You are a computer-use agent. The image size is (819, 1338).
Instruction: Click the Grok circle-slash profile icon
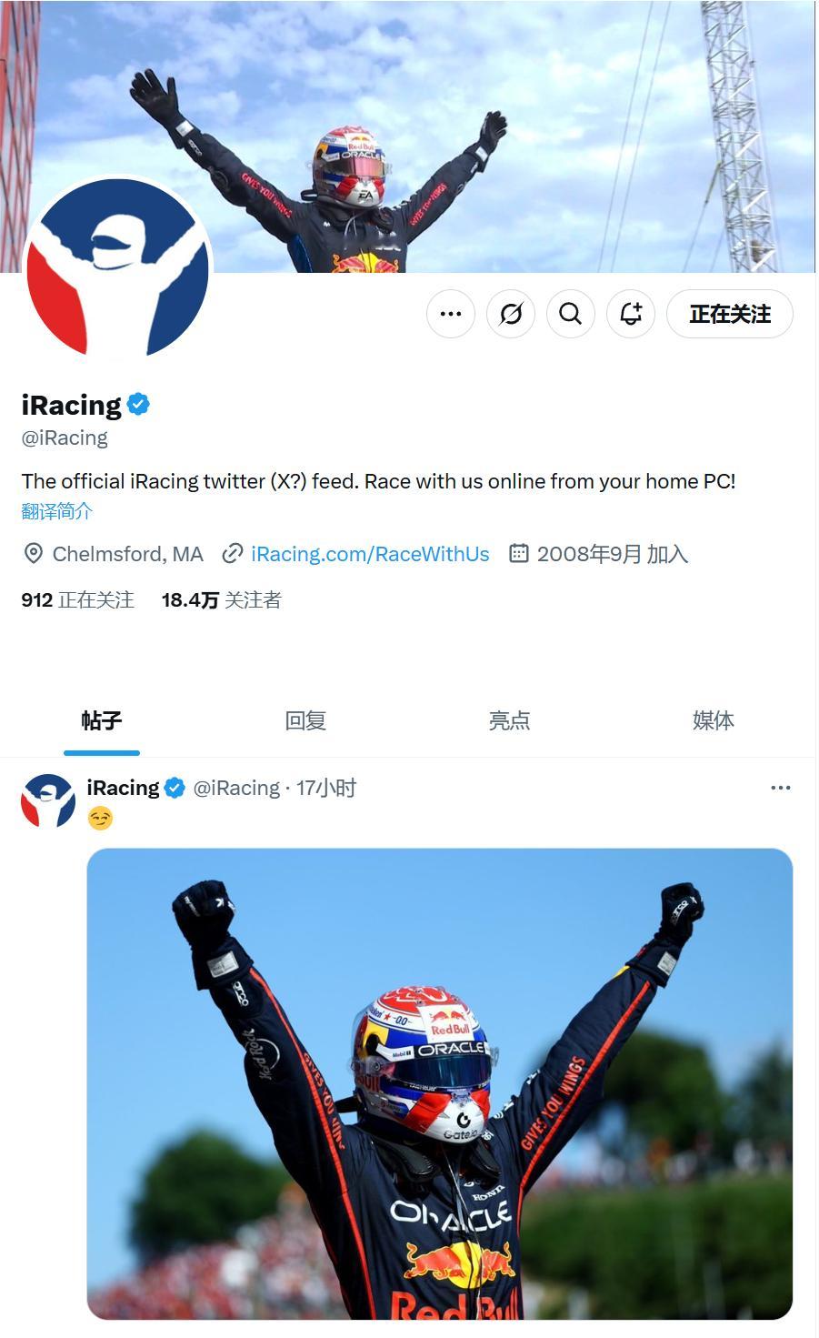coord(511,314)
